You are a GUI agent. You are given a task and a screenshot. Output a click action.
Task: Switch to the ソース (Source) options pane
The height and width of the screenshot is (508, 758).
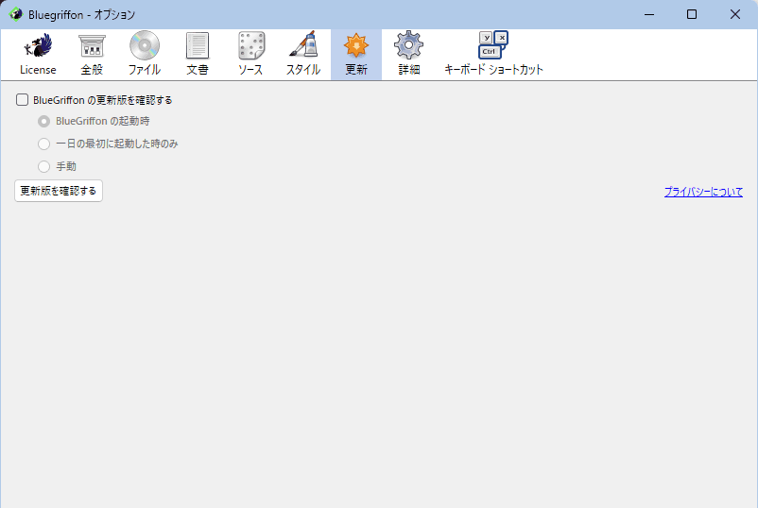250,54
